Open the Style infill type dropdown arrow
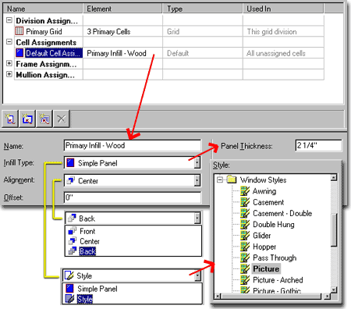Image resolution: width=351 pixels, height=309 pixels. (197, 275)
